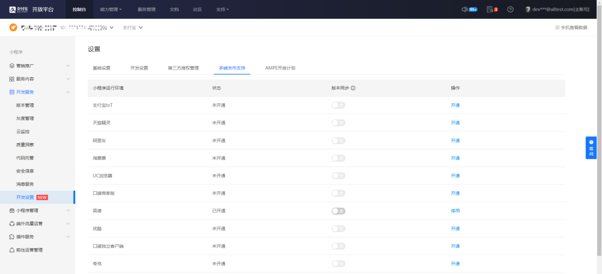Expand 服务内容 chevron in sidebar
602x274 pixels.
(68, 79)
